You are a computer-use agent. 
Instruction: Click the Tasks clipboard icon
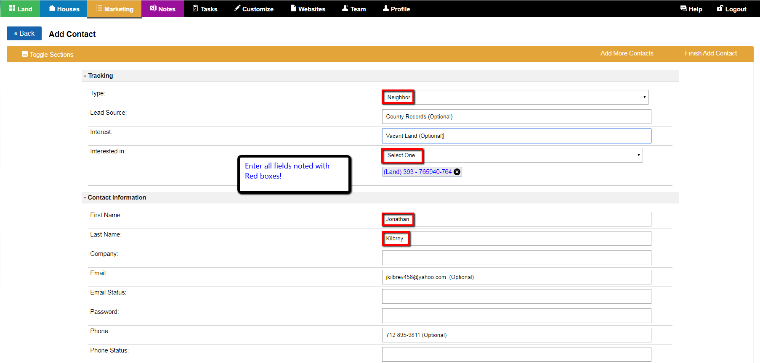coord(195,8)
